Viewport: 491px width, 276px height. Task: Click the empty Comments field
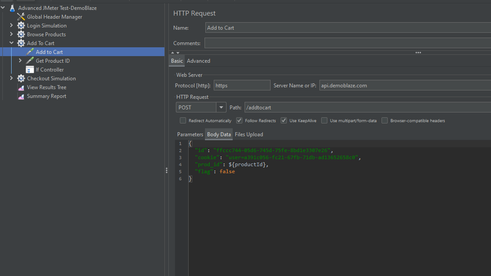348,43
